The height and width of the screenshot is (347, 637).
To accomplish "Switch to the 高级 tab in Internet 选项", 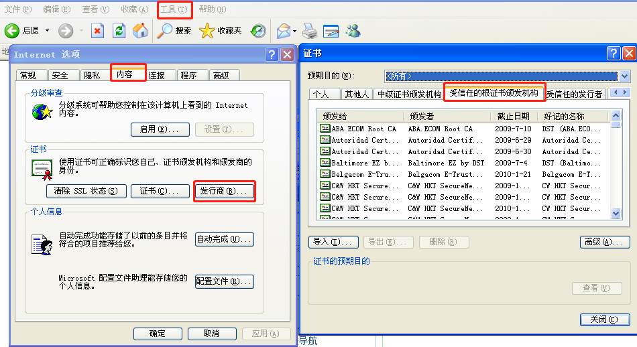I will tap(224, 75).
